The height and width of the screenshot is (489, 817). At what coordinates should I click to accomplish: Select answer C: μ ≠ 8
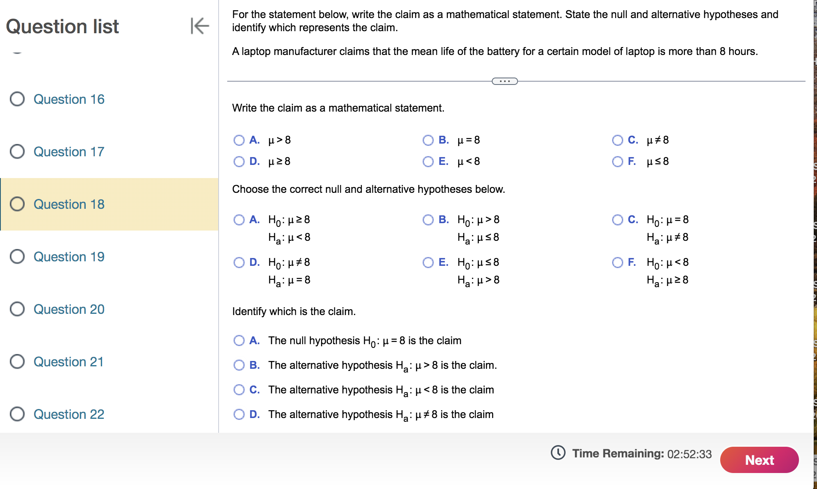tap(617, 140)
